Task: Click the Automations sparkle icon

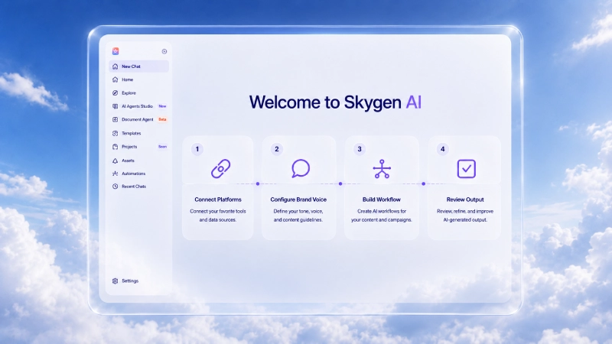Action: coord(116,174)
